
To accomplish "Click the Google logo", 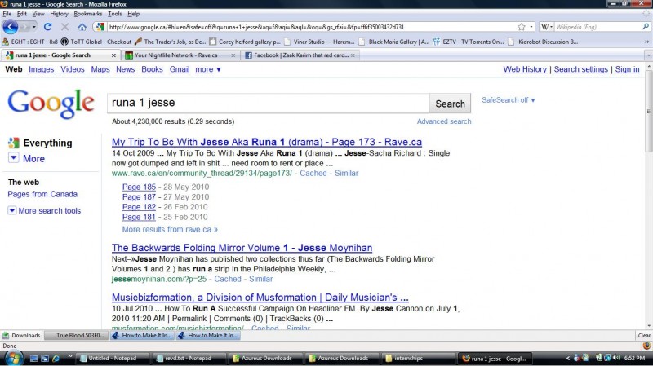I will (51, 104).
